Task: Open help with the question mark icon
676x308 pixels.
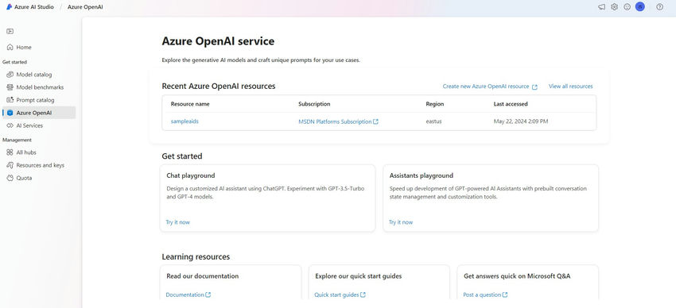Action: [x=659, y=7]
